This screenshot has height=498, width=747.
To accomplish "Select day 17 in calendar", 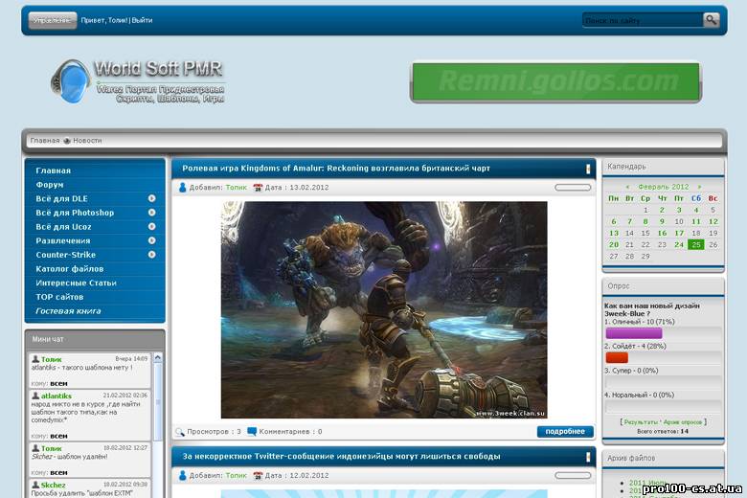I will 679,233.
